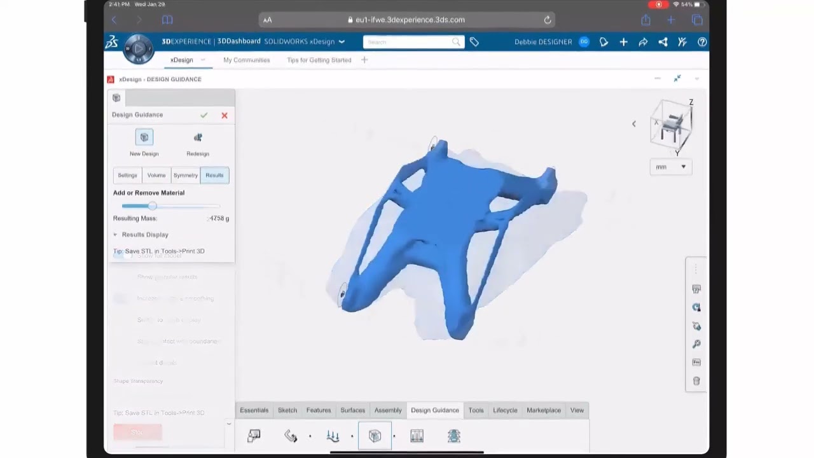This screenshot has width=814, height=458.
Task: Click Debbie DESIGNER profile avatar
Action: click(x=584, y=42)
